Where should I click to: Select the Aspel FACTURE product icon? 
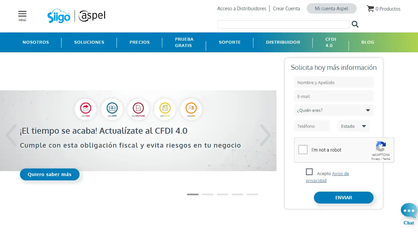138,109
